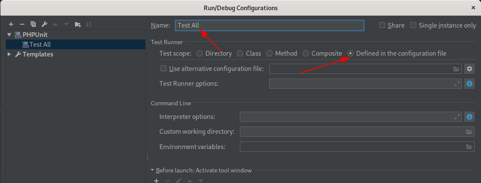481x183 pixels.
Task: Open the environment variables editor
Action: pos(469,146)
